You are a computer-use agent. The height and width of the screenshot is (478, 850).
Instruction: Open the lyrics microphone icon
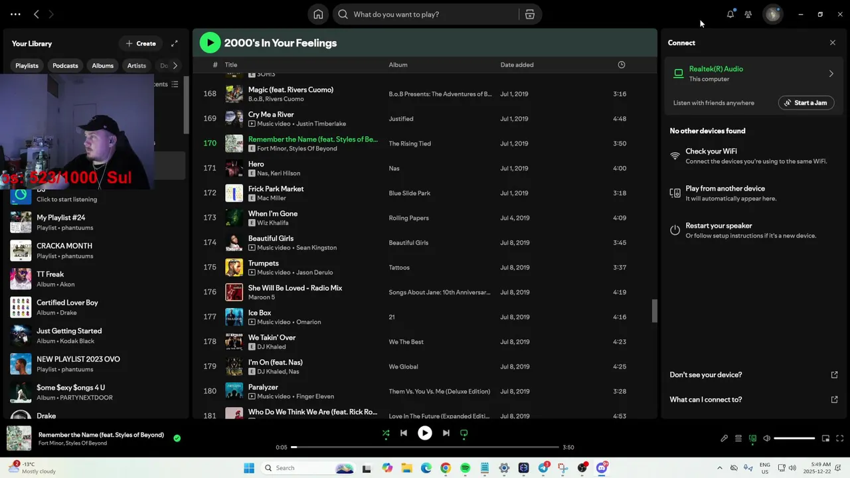724,438
